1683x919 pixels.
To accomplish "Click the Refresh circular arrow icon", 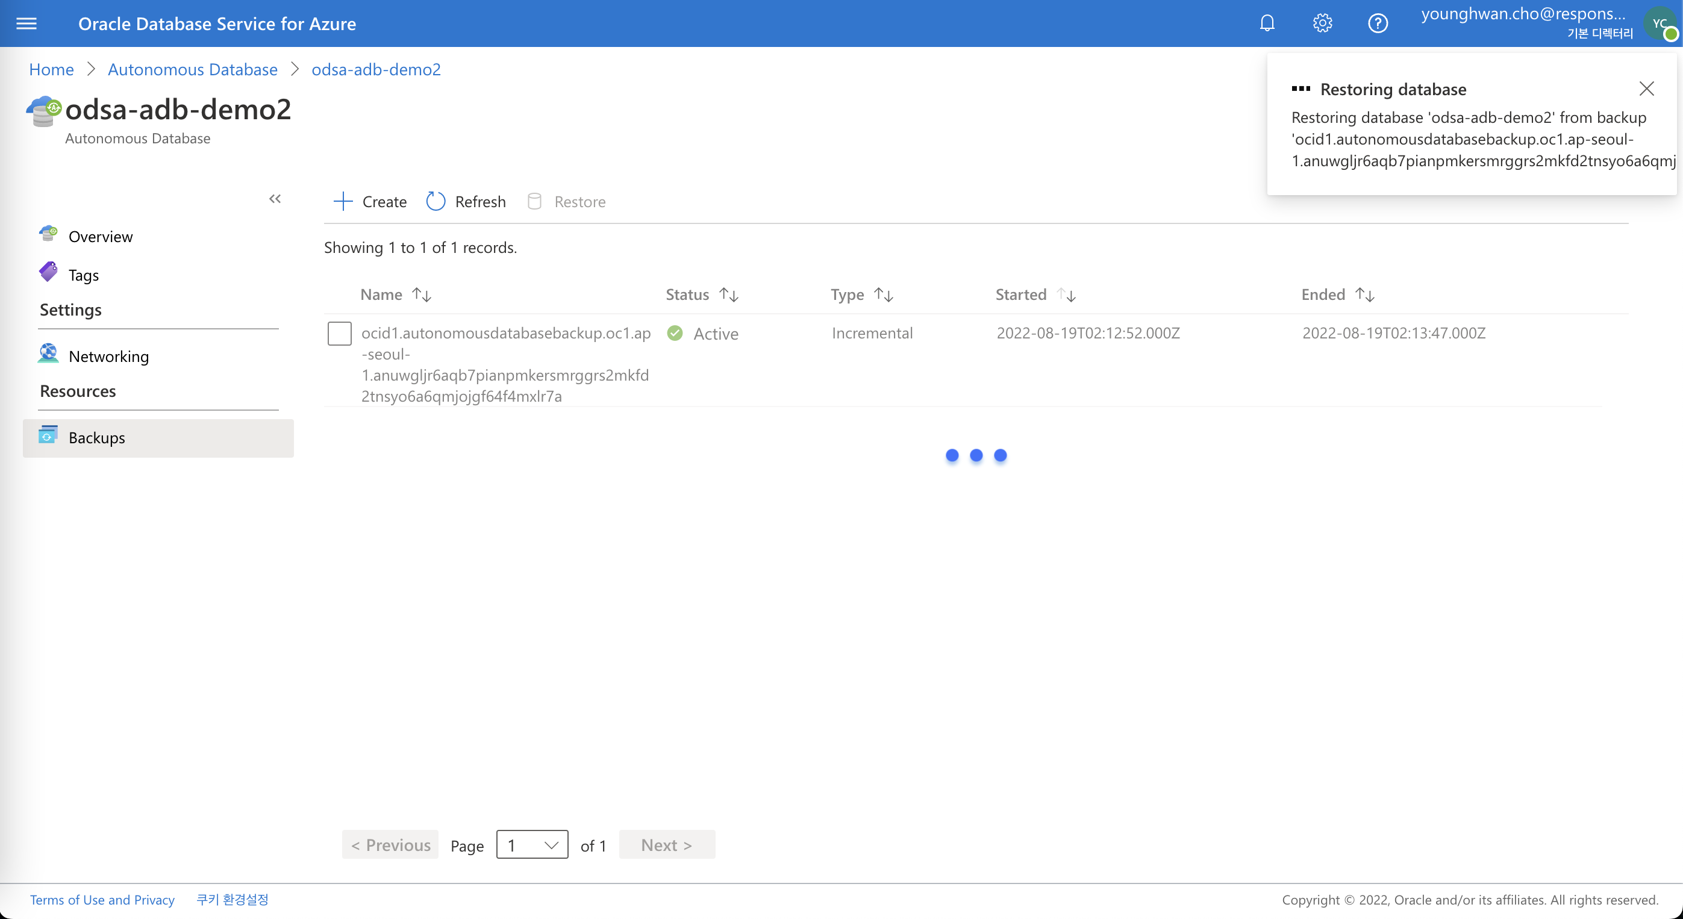I will 436,201.
